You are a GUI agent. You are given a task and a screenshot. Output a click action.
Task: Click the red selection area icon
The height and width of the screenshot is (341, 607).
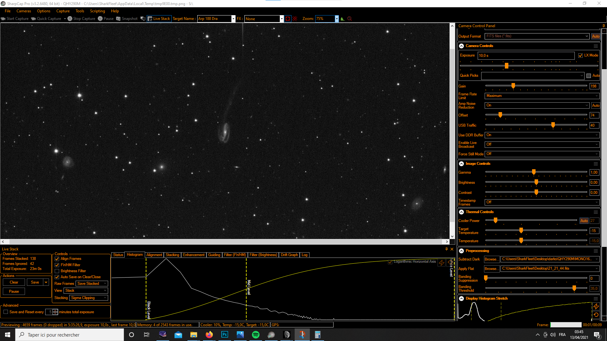tap(287, 19)
